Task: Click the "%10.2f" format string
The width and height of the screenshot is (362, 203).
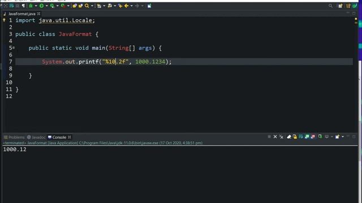Action: (x=115, y=61)
